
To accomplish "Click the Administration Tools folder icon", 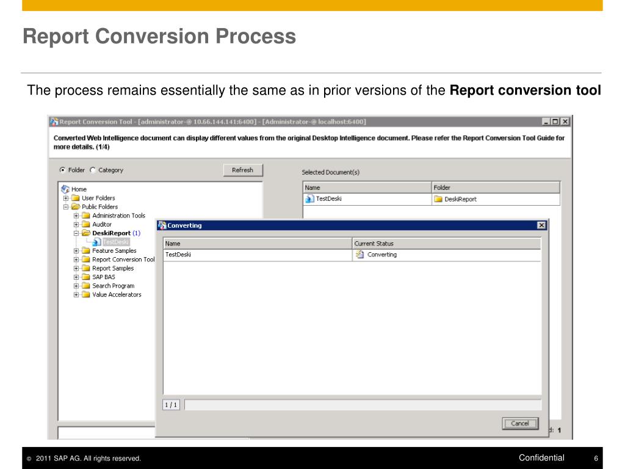I will (x=86, y=216).
